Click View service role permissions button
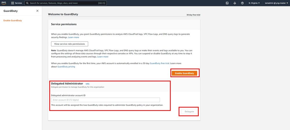290x130 pixels. pos(69,44)
